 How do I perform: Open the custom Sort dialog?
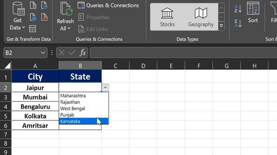coord(253,12)
